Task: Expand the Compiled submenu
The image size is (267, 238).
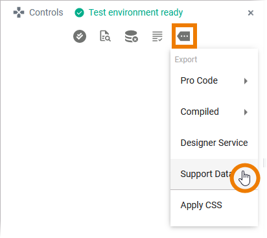Action: 214,112
